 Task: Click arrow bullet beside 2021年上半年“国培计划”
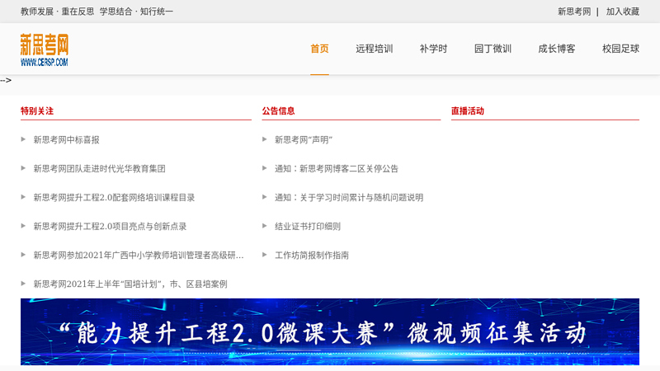[x=23, y=284]
